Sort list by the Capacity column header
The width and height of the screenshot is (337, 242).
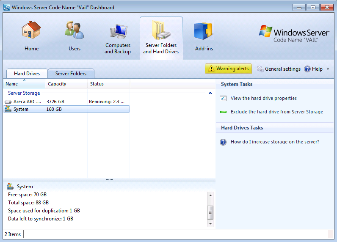point(66,84)
